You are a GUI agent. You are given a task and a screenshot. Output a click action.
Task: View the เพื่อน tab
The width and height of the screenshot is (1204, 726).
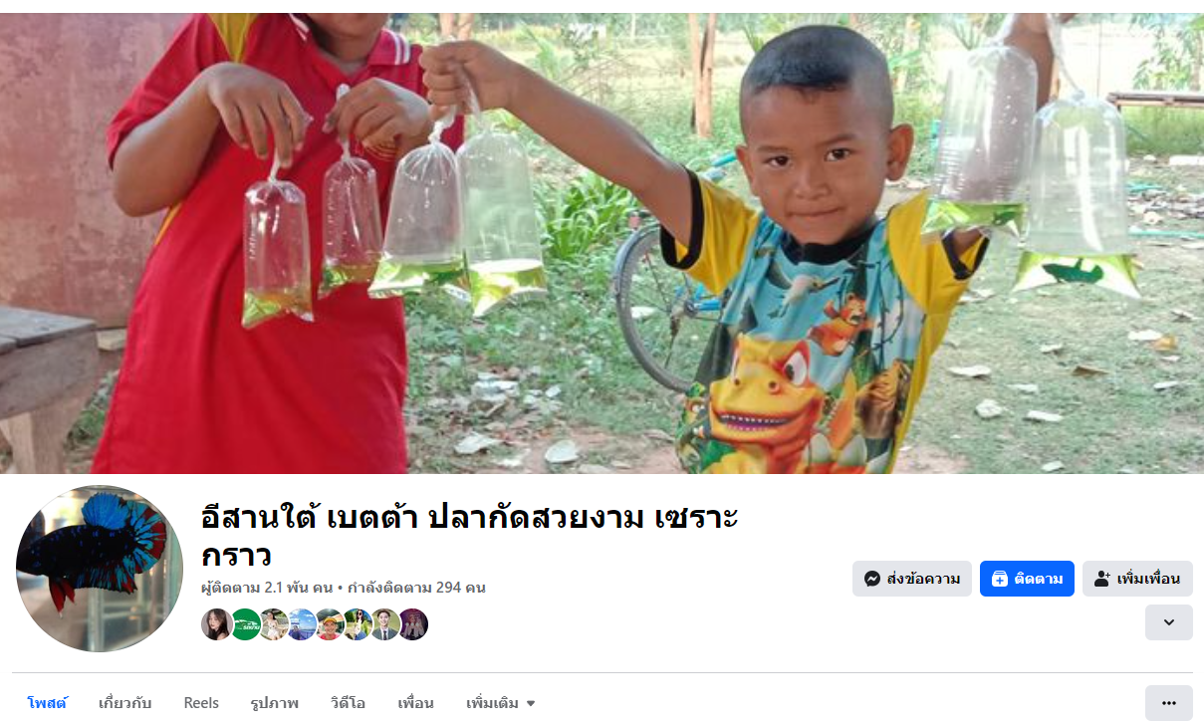coord(416,703)
